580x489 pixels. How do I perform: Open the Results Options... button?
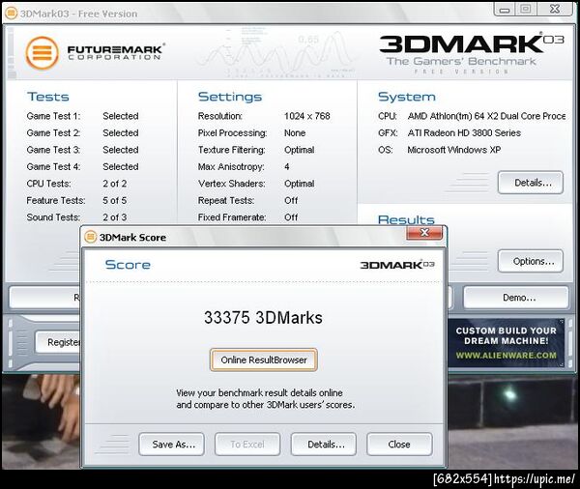(x=531, y=261)
